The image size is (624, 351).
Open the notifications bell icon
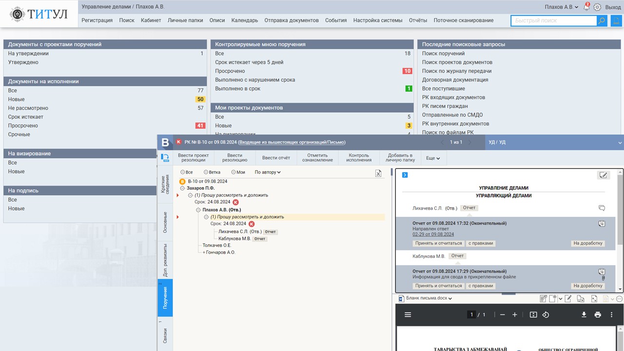point(586,7)
